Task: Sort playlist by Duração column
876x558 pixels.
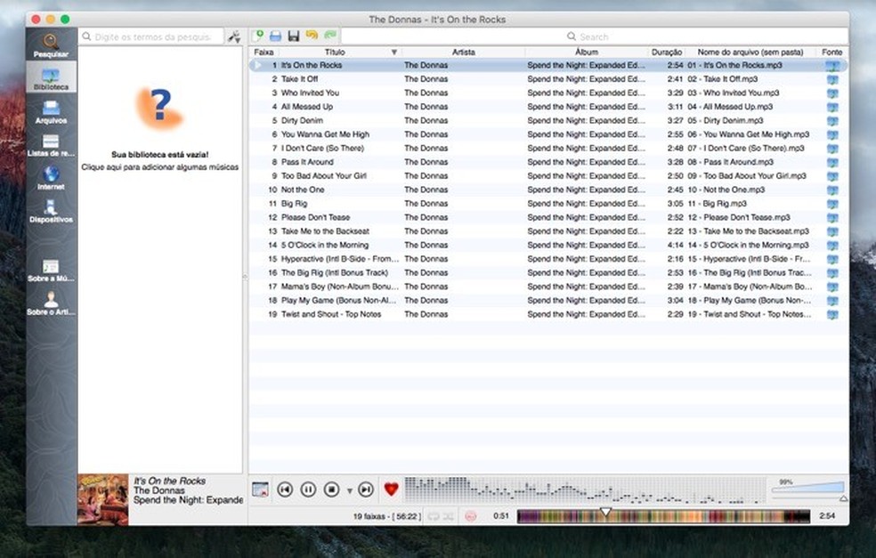Action: tap(667, 52)
